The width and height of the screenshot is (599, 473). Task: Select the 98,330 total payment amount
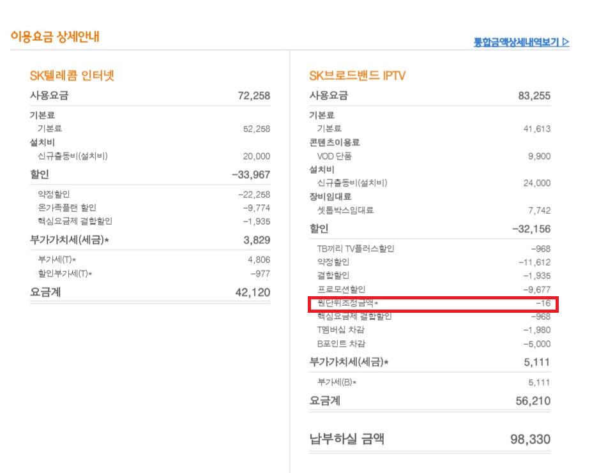pyautogui.click(x=530, y=439)
